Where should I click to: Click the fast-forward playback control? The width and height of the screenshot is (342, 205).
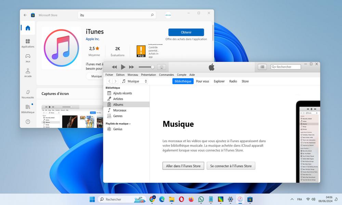click(131, 67)
